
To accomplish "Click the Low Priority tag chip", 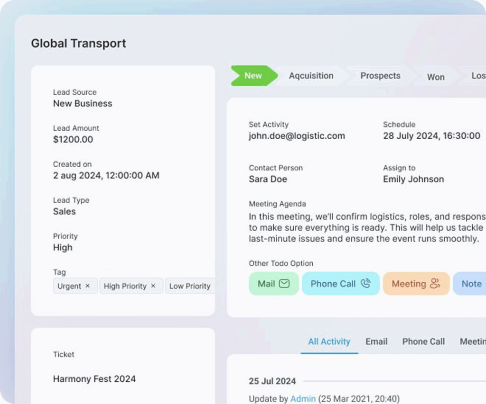I will (x=190, y=286).
